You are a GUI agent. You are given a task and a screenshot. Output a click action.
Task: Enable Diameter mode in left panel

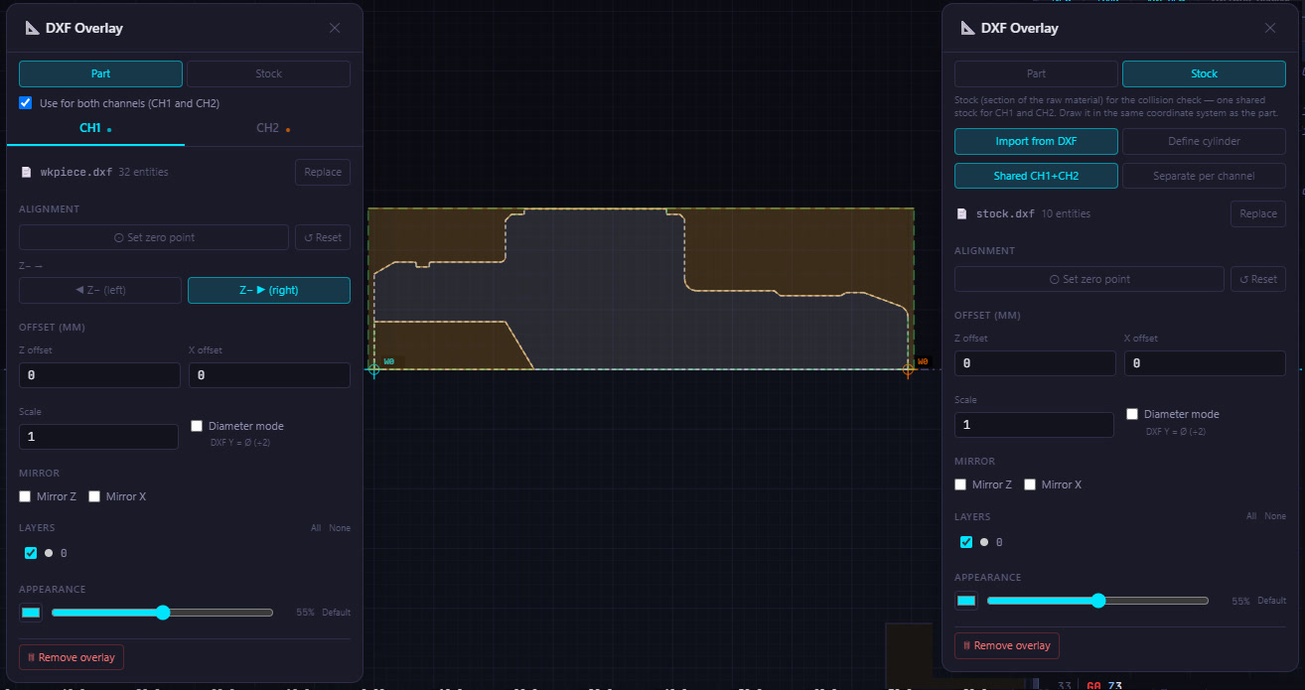click(x=197, y=426)
